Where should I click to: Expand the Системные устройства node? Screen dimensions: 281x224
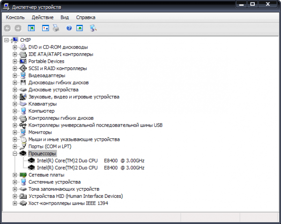15,182
